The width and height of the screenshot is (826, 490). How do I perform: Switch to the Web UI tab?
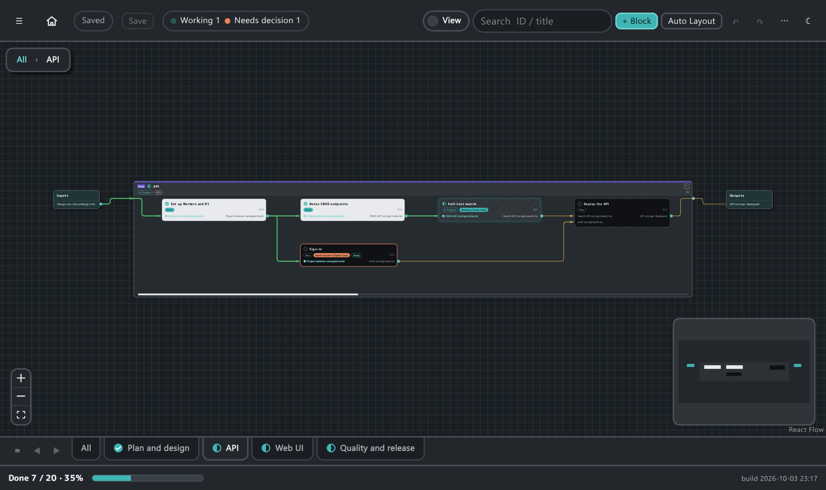[x=282, y=448]
